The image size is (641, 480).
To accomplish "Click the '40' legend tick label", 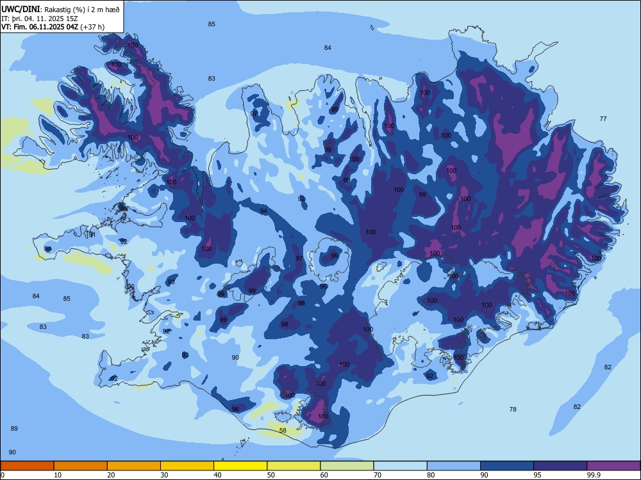I will (x=217, y=475).
